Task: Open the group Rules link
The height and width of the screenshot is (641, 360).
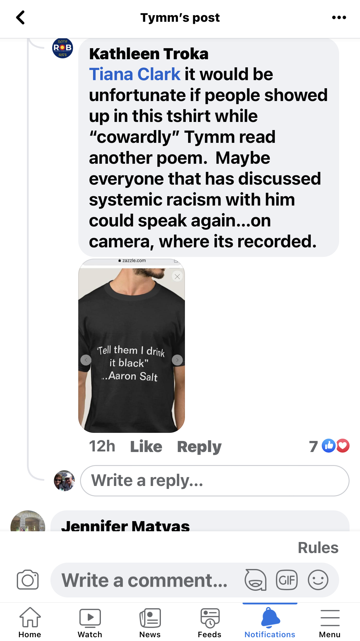Action: (318, 548)
